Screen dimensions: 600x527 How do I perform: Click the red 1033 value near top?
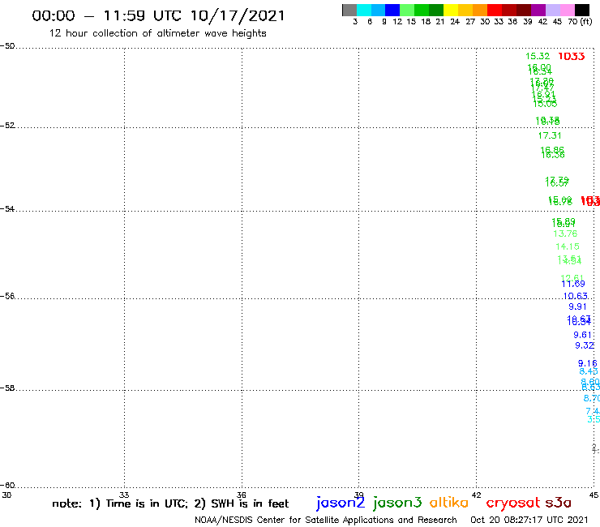click(x=572, y=56)
